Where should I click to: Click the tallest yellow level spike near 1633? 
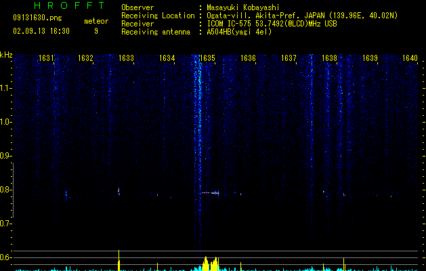point(119,260)
